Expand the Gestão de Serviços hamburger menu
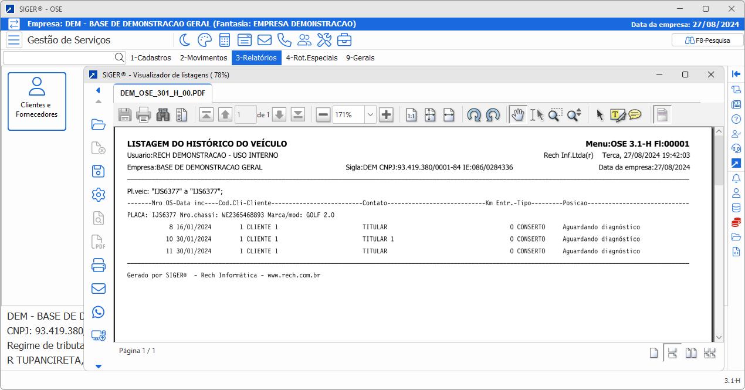Screen dimensions: 745x390 point(14,40)
